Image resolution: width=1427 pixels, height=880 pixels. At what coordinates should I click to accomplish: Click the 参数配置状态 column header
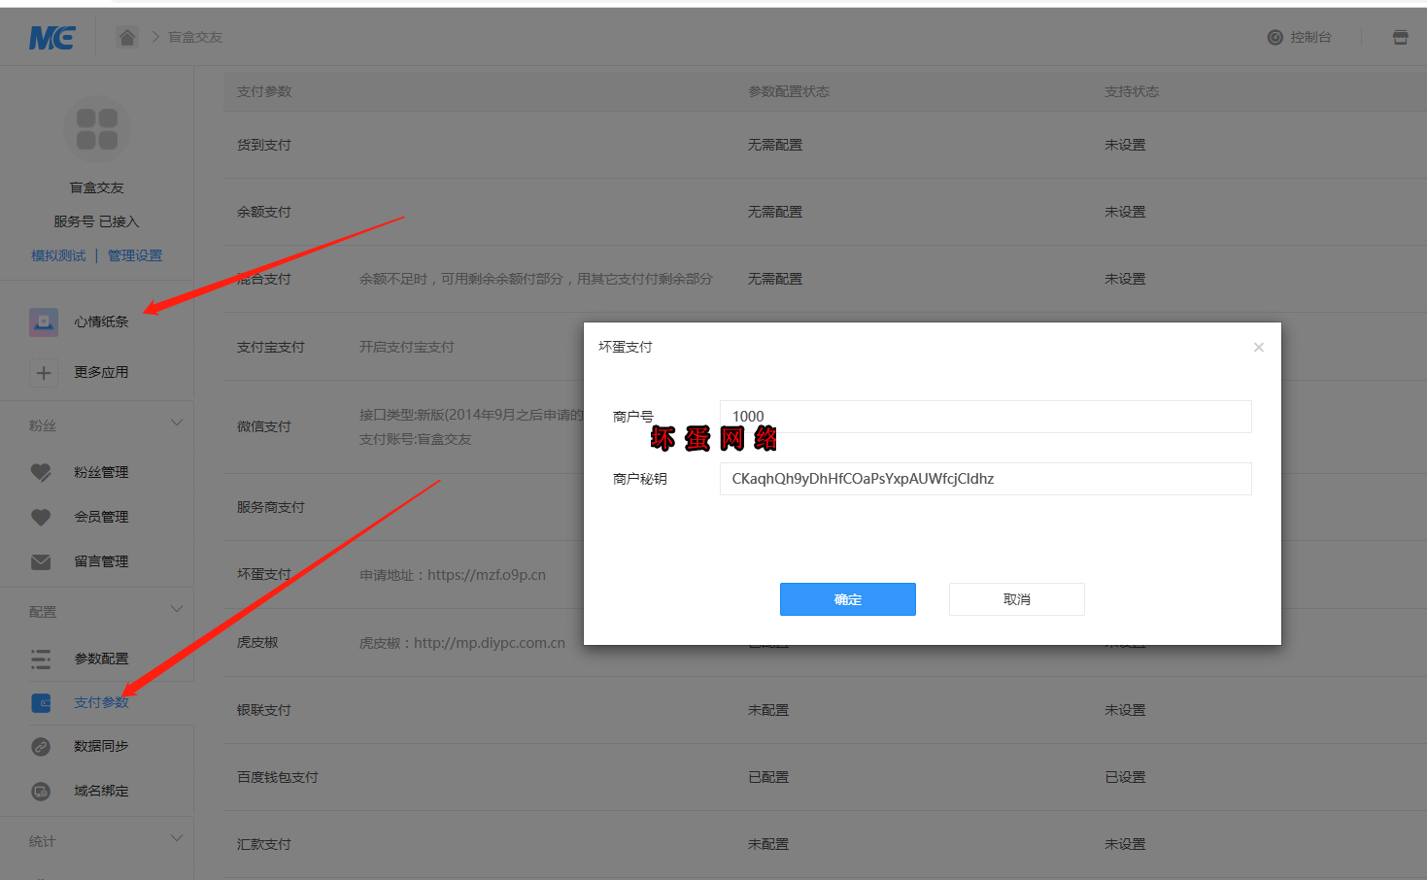[789, 91]
